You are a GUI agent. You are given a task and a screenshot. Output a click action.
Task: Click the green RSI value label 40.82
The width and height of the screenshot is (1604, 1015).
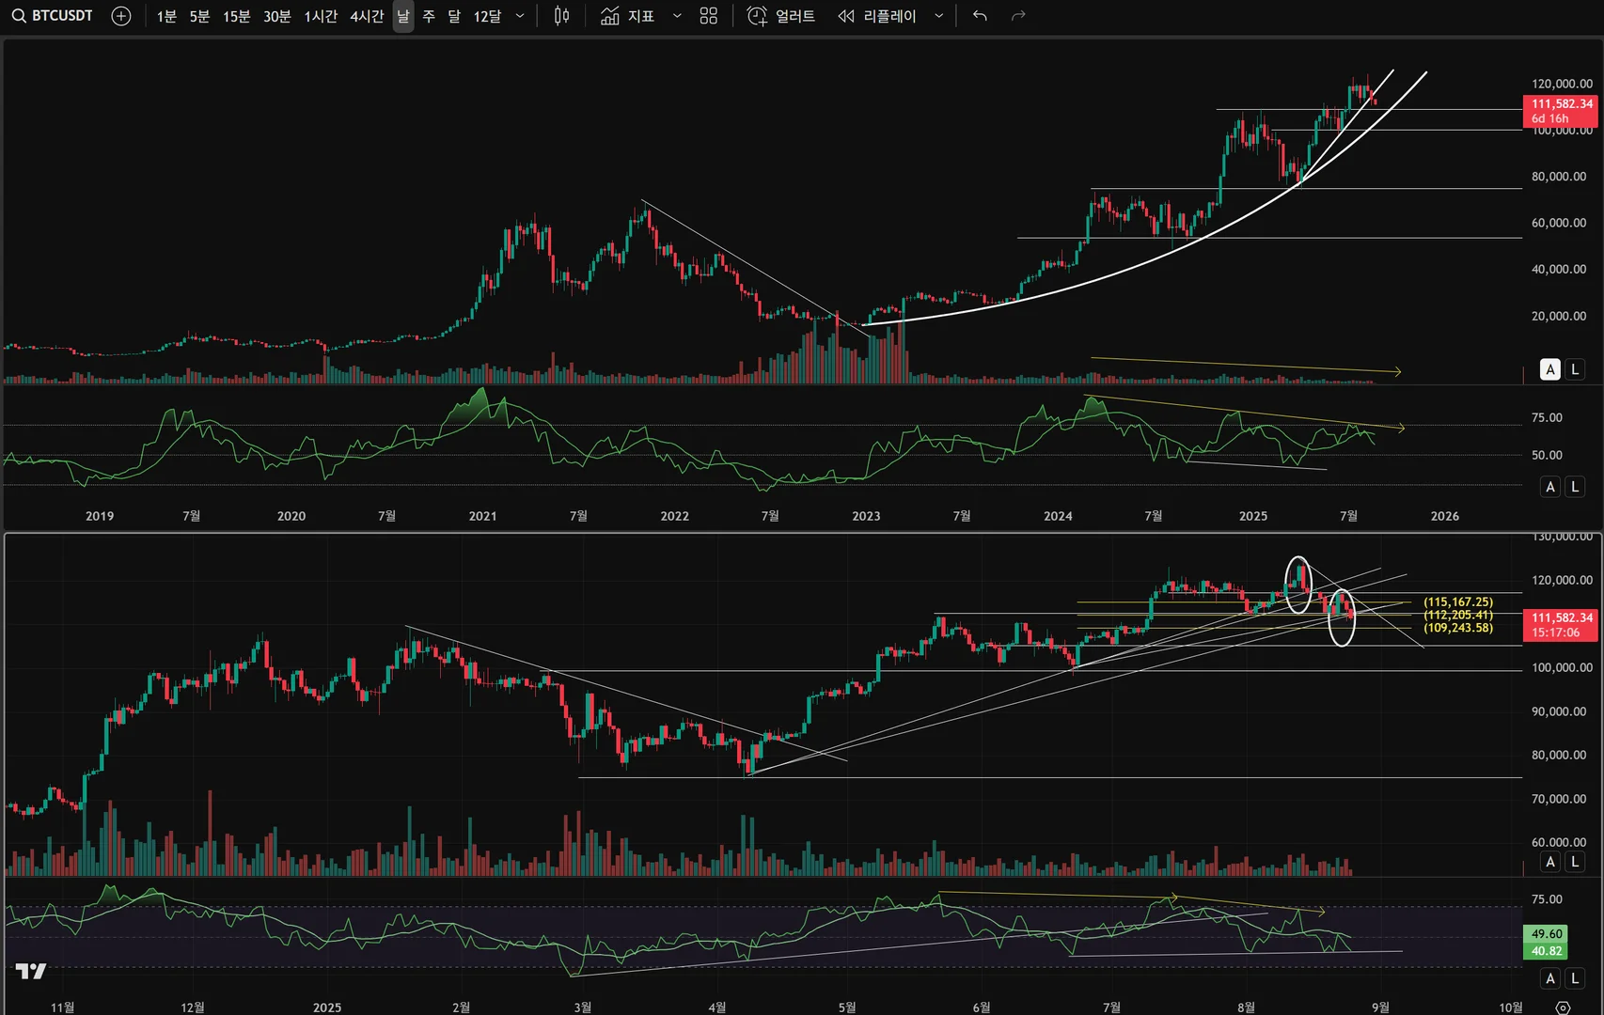[1547, 951]
